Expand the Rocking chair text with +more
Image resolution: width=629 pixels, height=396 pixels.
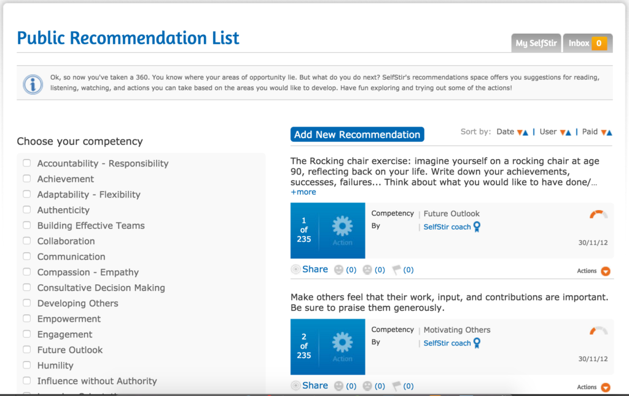coord(303,192)
